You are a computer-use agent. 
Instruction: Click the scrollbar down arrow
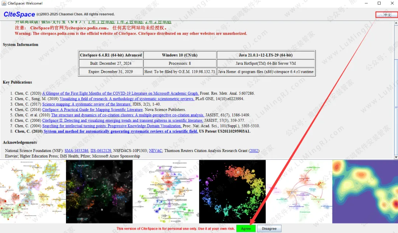[x=396, y=157]
